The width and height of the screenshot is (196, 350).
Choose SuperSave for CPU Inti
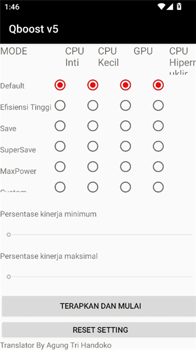60,146
